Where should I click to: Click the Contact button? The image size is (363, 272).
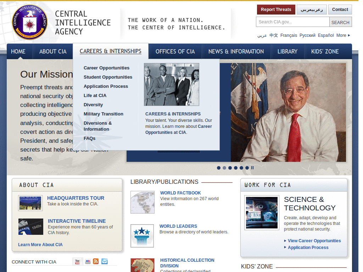(340, 10)
